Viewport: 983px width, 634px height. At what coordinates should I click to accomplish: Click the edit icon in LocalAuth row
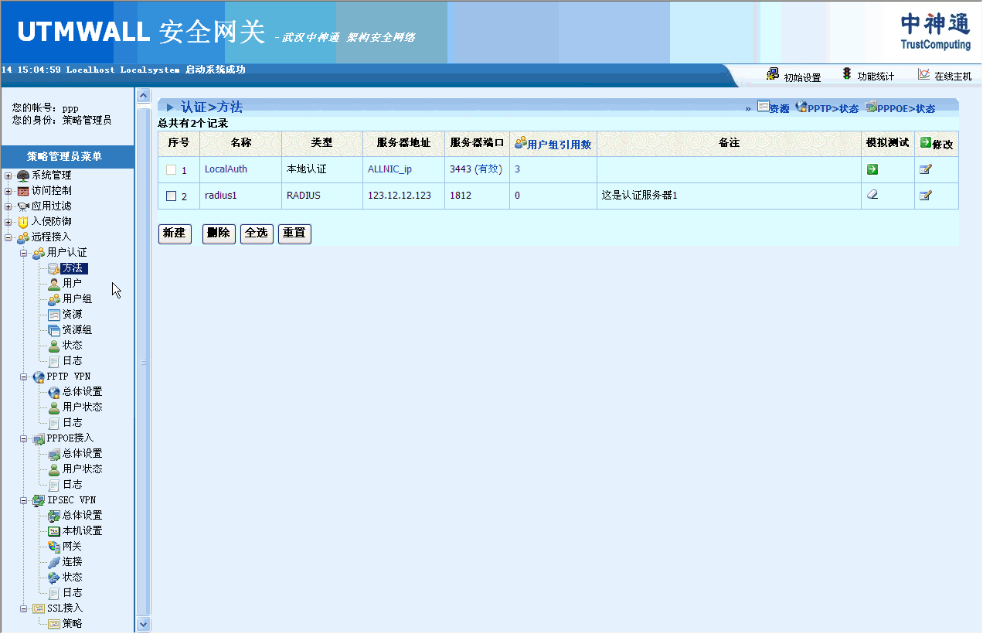[x=925, y=169]
